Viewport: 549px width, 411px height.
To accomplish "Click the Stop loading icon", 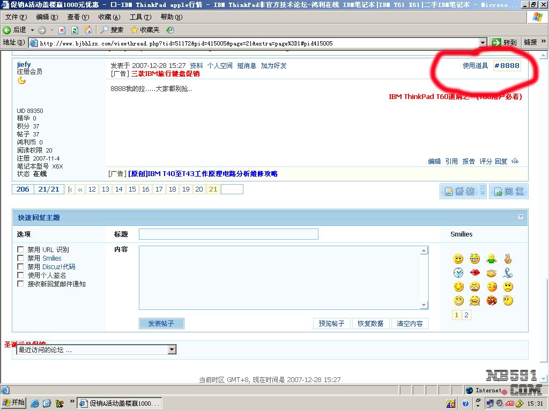I will click(62, 30).
